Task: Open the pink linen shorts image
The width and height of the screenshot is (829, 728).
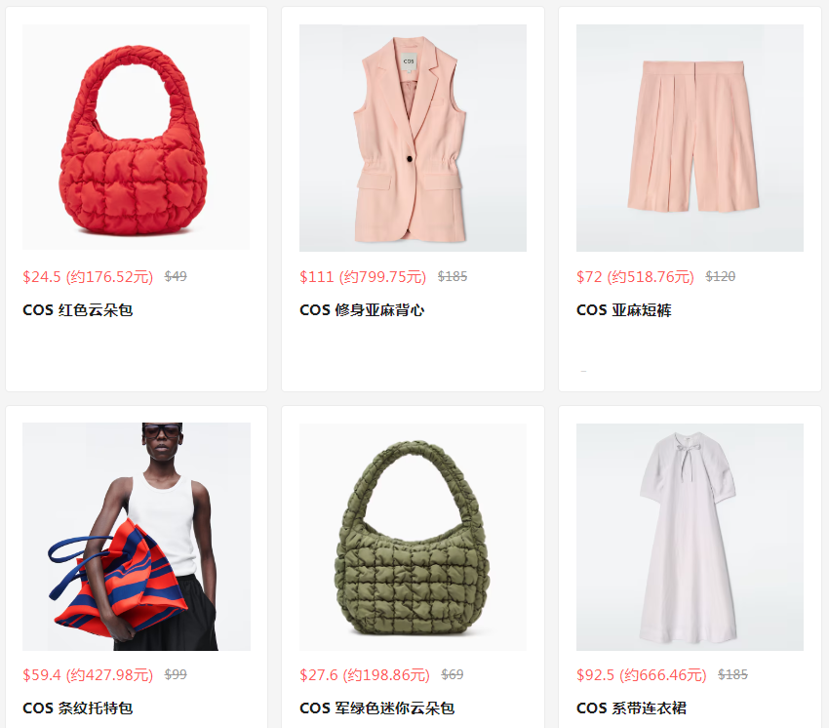Action: [690, 138]
